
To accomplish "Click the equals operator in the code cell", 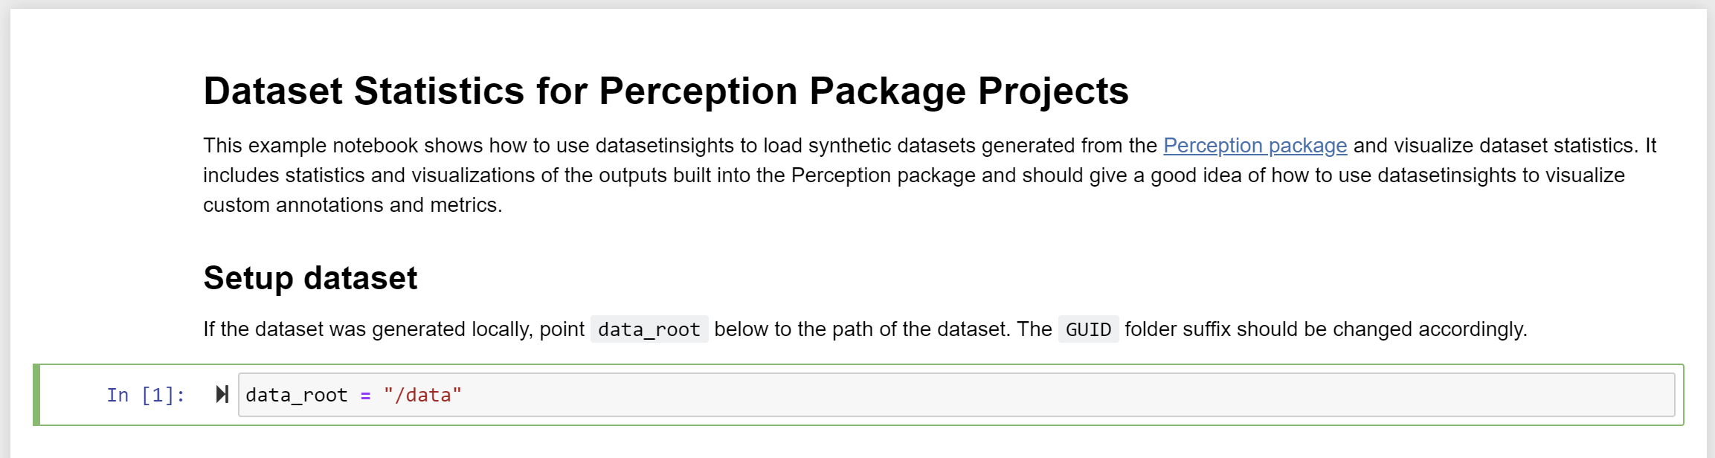I will tap(365, 395).
